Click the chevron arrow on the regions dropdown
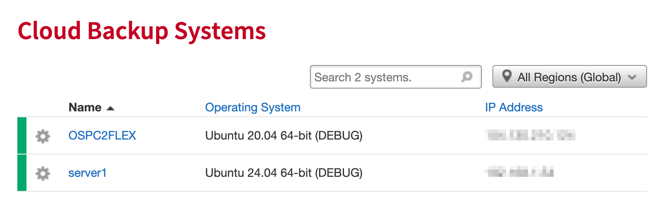This screenshot has height=220, width=669. point(632,77)
